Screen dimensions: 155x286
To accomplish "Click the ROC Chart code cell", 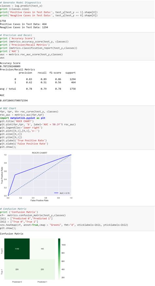I will (x=77, y=127).
